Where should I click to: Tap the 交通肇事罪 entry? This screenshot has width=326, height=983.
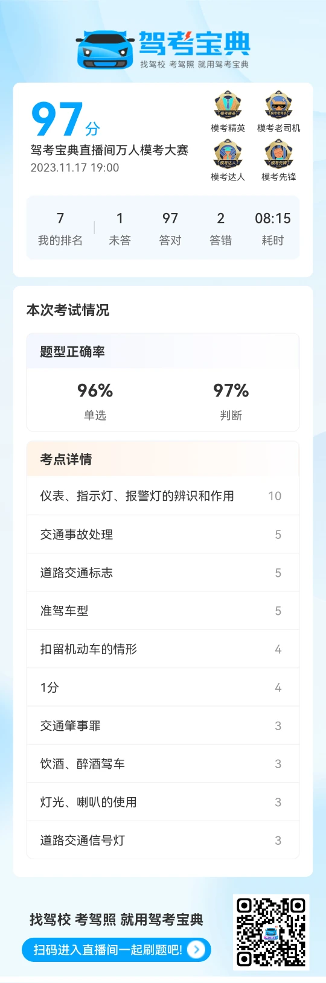tap(163, 725)
